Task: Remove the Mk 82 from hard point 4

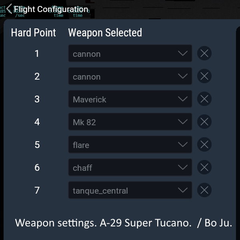Action: [x=204, y=122]
